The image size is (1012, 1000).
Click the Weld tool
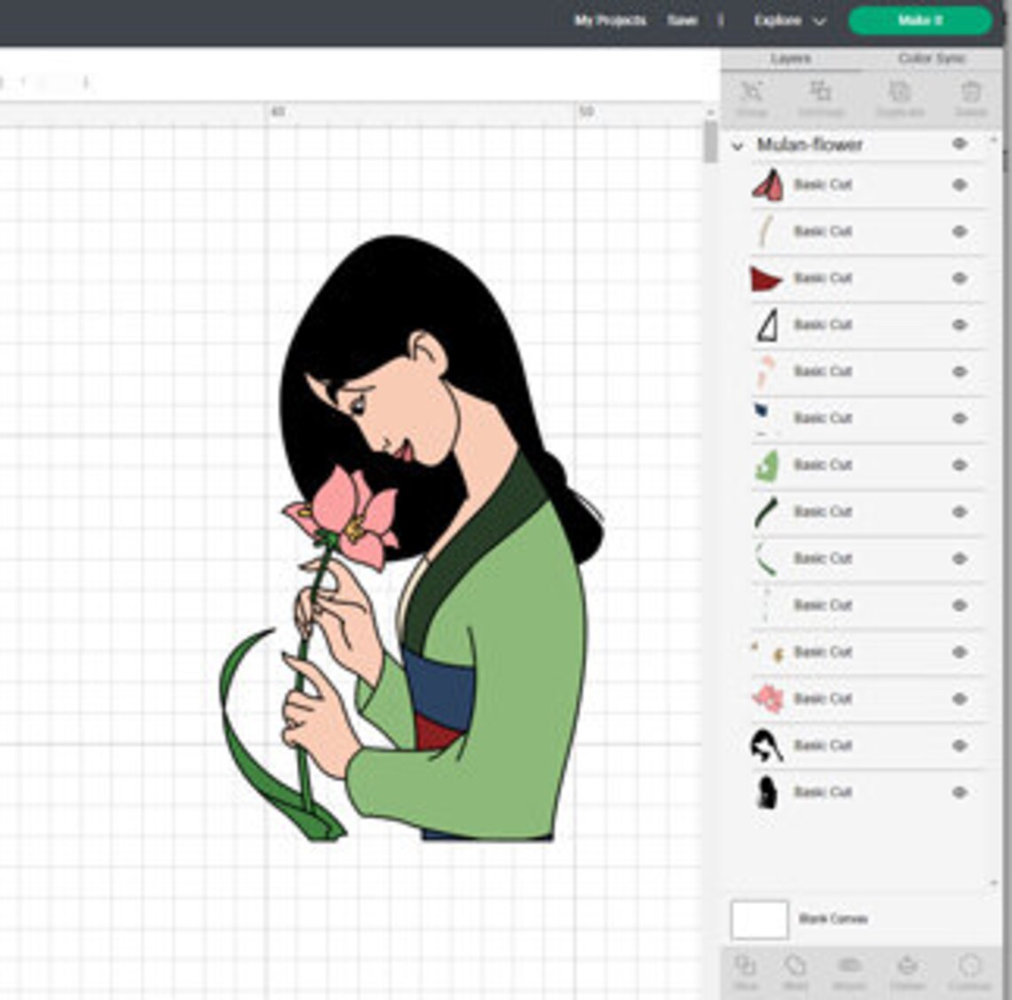point(794,968)
